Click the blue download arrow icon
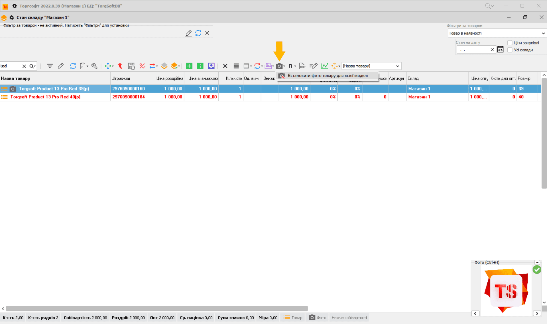The height and width of the screenshot is (324, 547). 211,66
